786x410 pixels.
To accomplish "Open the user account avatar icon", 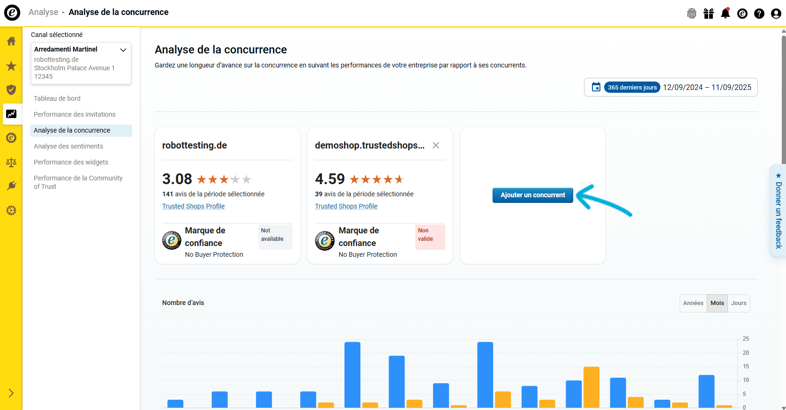I will pyautogui.click(x=776, y=14).
